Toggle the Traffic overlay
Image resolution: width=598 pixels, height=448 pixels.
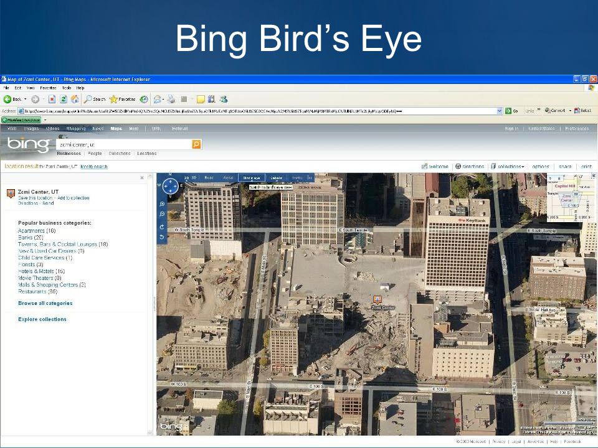click(x=297, y=178)
